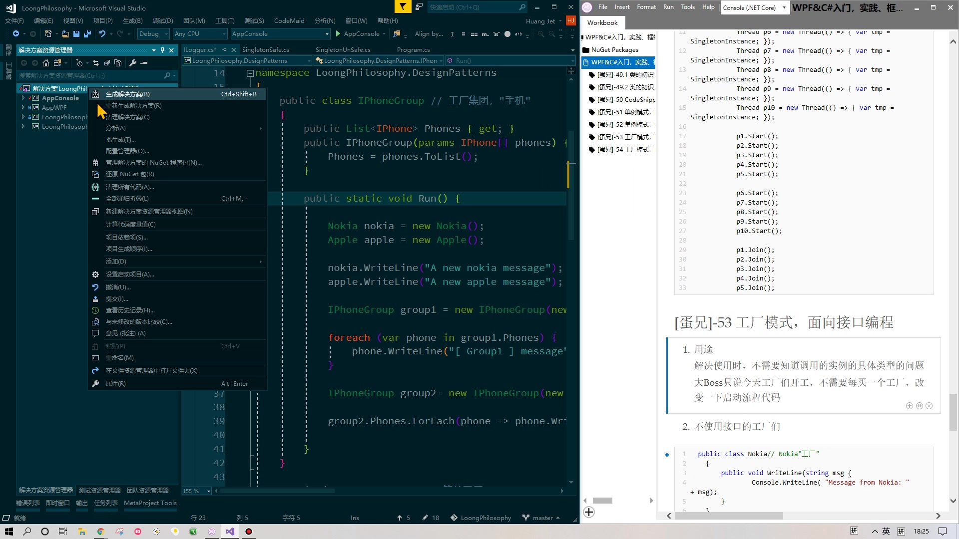Open MetaProject Tools panel tab
959x539 pixels.
tap(150, 503)
